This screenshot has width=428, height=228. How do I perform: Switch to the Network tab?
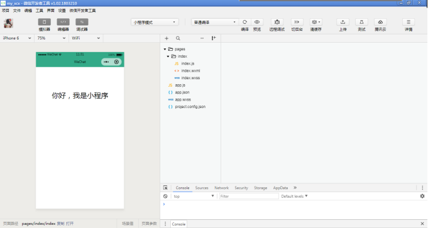point(221,188)
